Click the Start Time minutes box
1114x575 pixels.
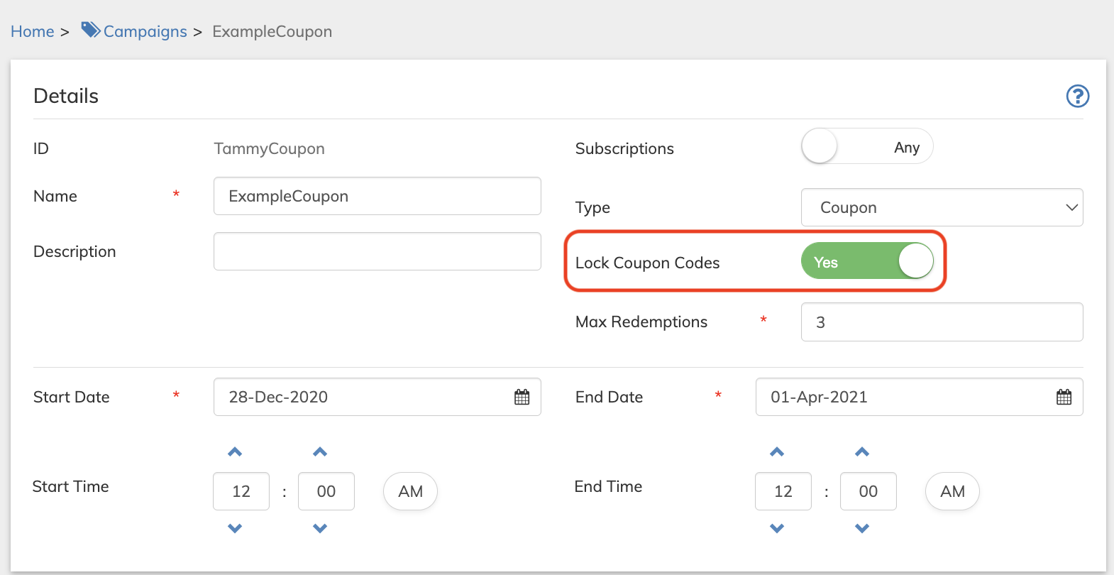pyautogui.click(x=326, y=491)
